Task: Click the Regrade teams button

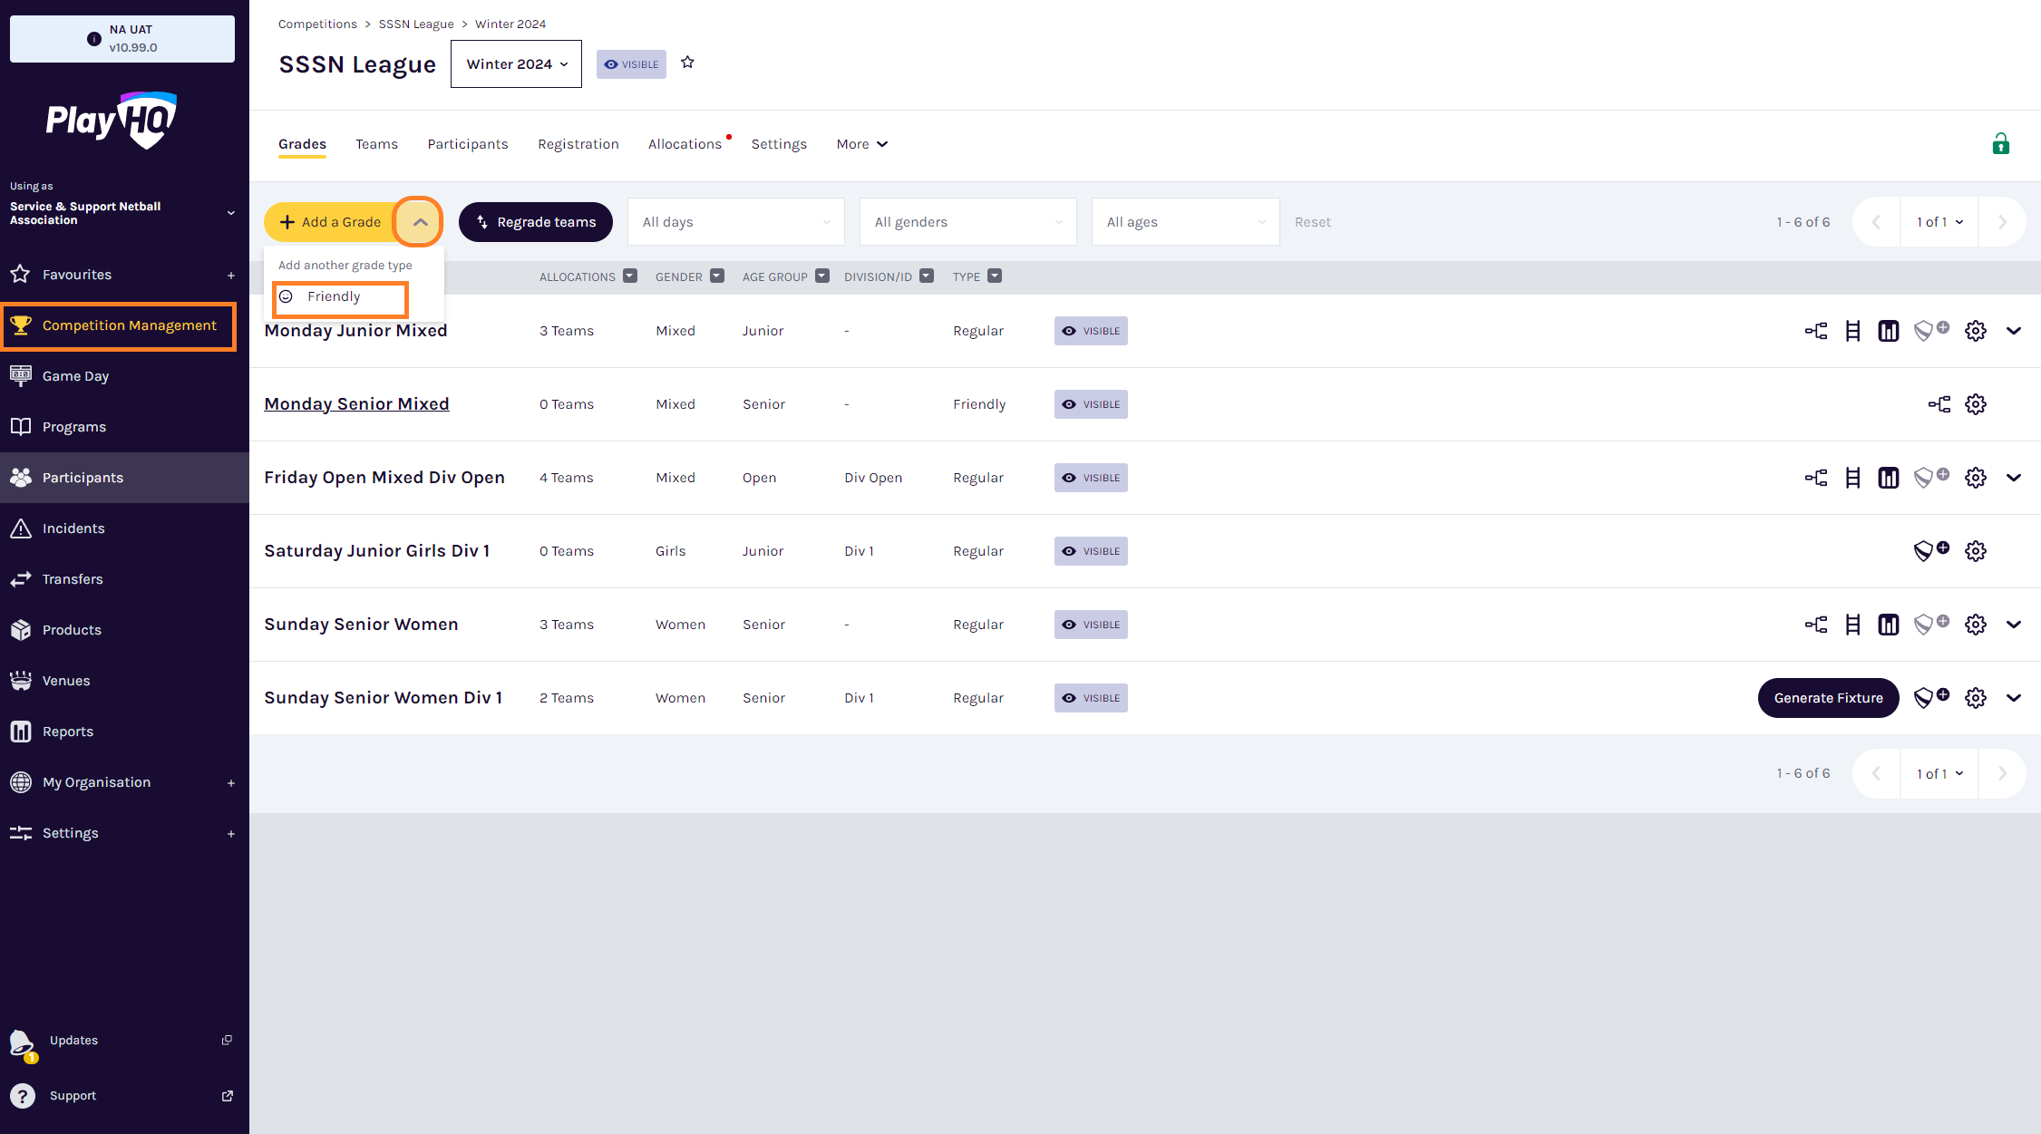Action: click(x=536, y=222)
